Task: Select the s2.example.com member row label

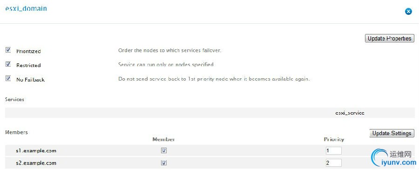Action: pos(36,163)
